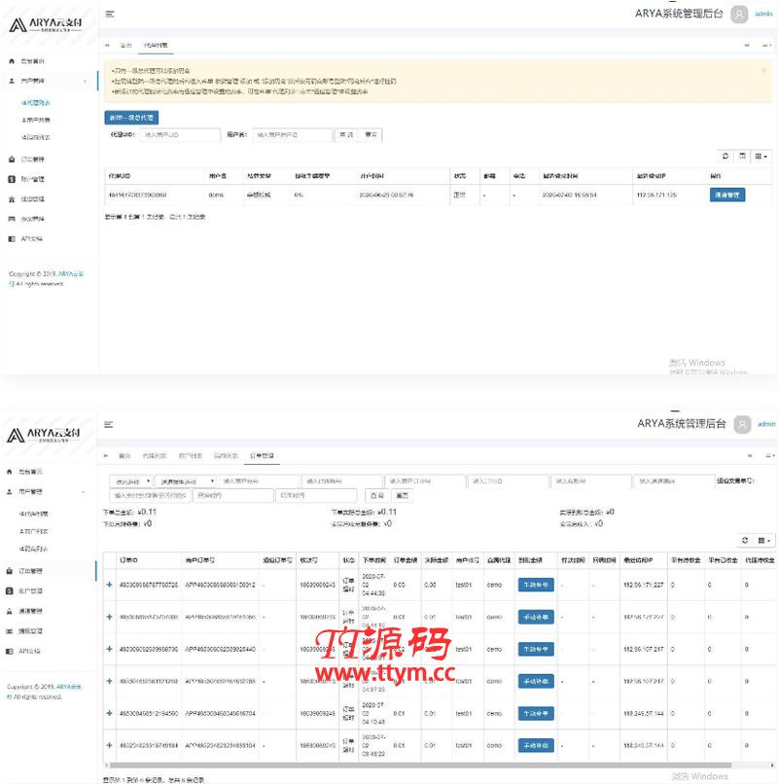Open columns grid dropdown above orders table

pos(763,540)
